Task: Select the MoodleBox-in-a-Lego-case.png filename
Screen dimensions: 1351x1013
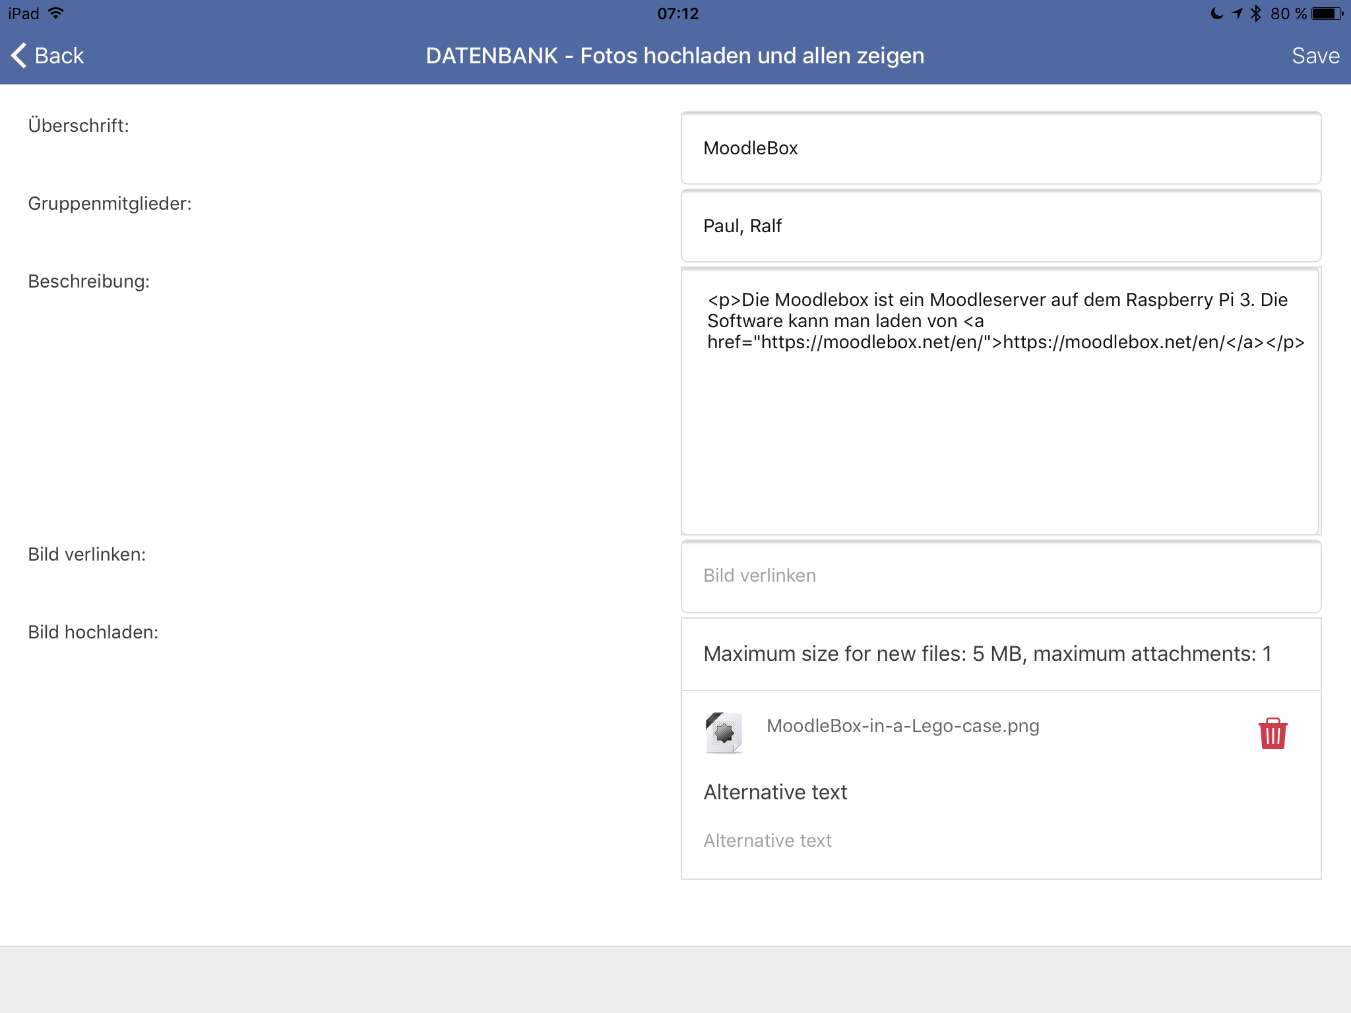Action: [x=902, y=725]
